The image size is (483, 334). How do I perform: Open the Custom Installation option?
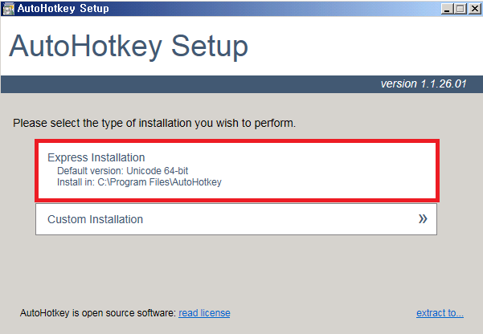236,219
